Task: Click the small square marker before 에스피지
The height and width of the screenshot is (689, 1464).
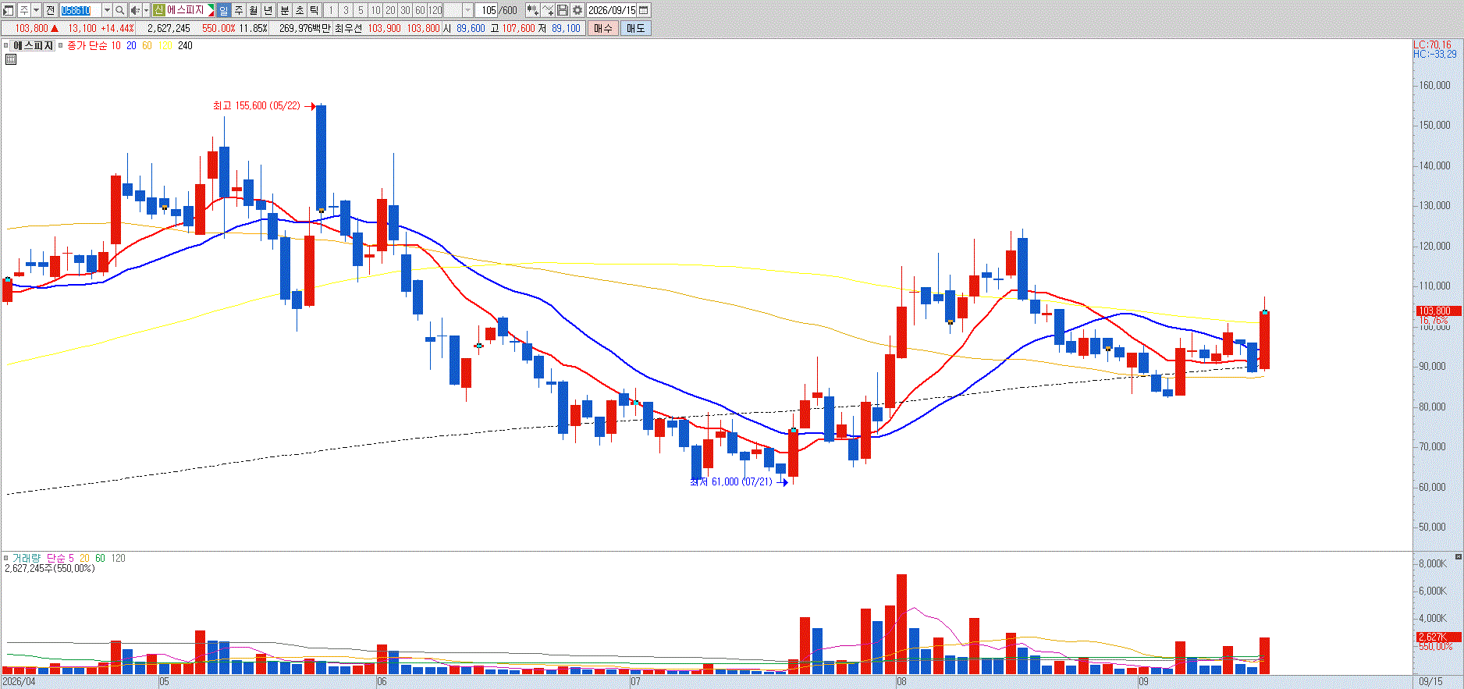Action: pyautogui.click(x=6, y=45)
